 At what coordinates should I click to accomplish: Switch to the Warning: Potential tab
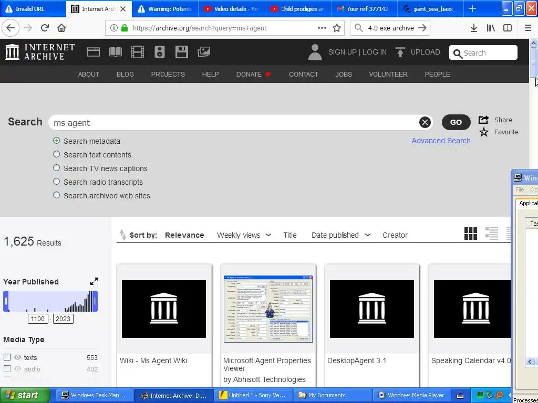tap(165, 8)
